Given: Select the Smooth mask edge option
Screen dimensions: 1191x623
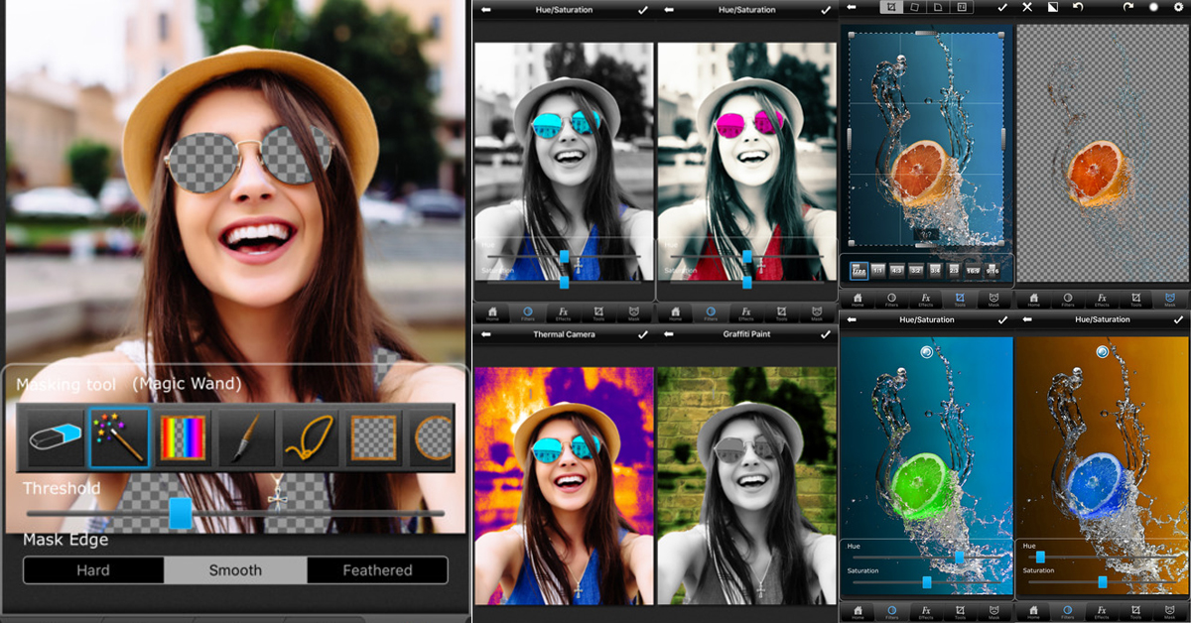Looking at the screenshot, I should click(235, 570).
